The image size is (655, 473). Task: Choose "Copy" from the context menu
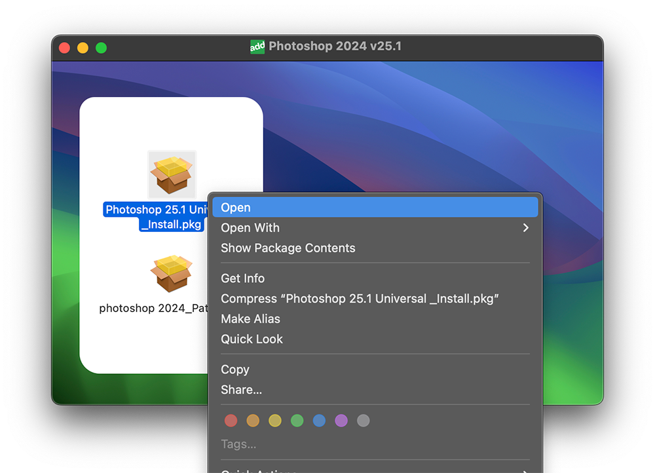click(x=235, y=369)
